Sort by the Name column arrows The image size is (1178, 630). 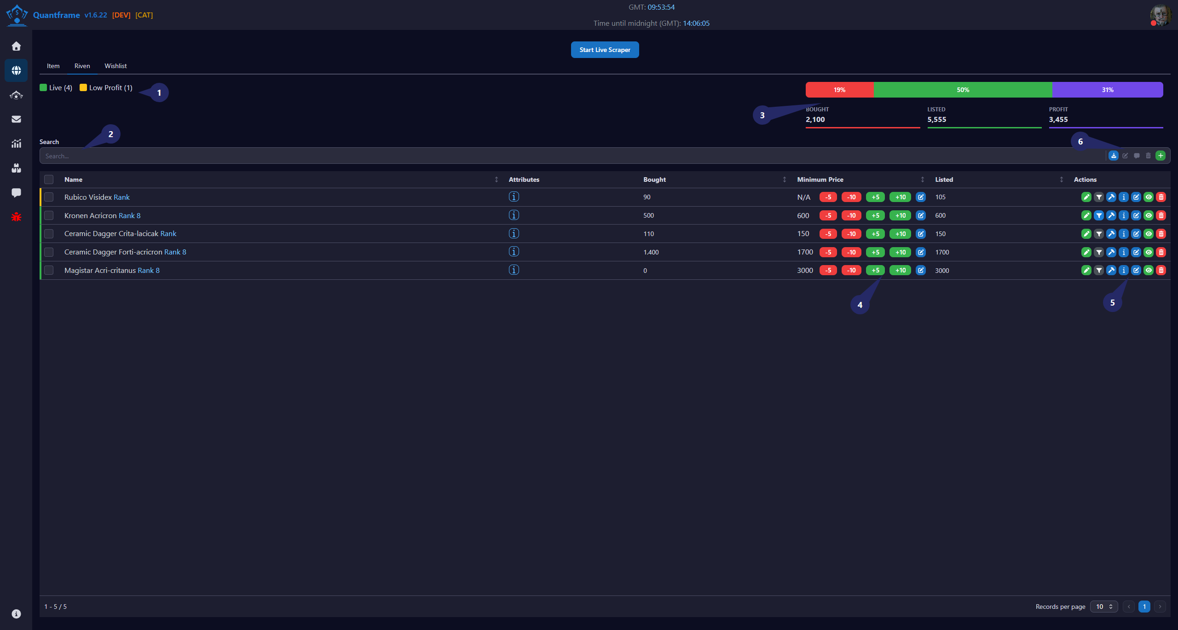[x=497, y=179]
